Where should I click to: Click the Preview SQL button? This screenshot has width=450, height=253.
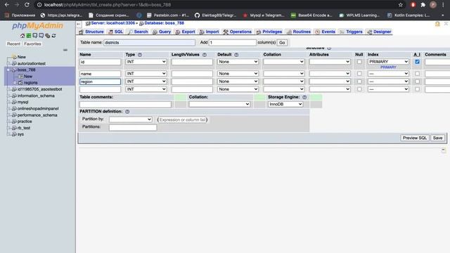pyautogui.click(x=414, y=138)
